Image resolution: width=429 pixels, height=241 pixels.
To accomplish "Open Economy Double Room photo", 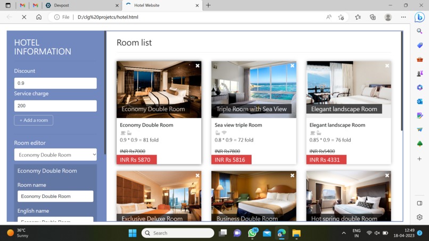I will 159,89.
